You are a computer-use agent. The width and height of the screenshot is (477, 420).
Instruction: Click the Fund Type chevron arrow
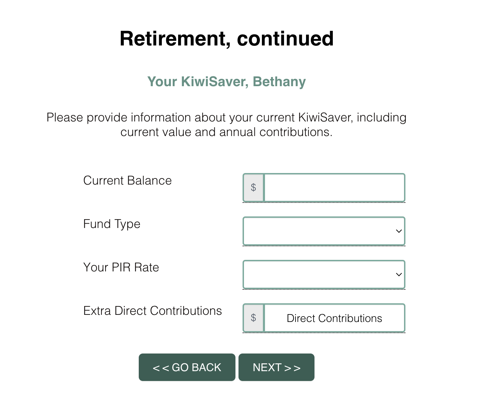[399, 231]
